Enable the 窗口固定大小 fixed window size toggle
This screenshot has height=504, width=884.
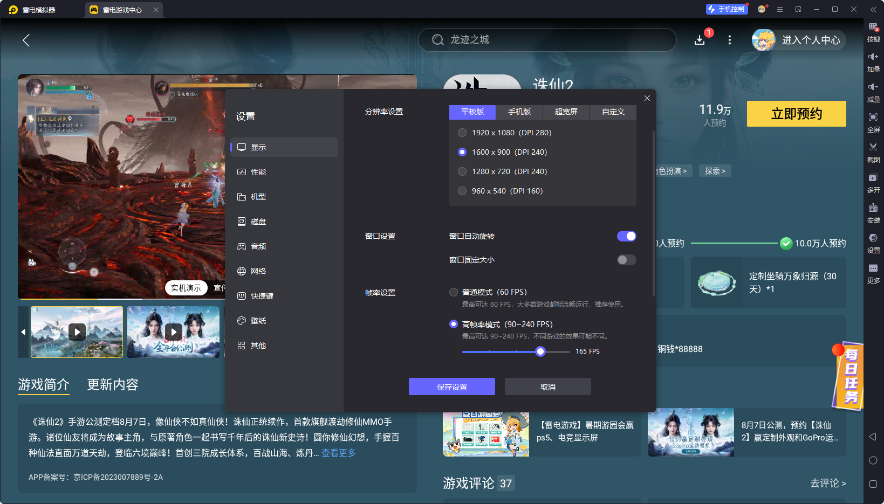pos(626,259)
